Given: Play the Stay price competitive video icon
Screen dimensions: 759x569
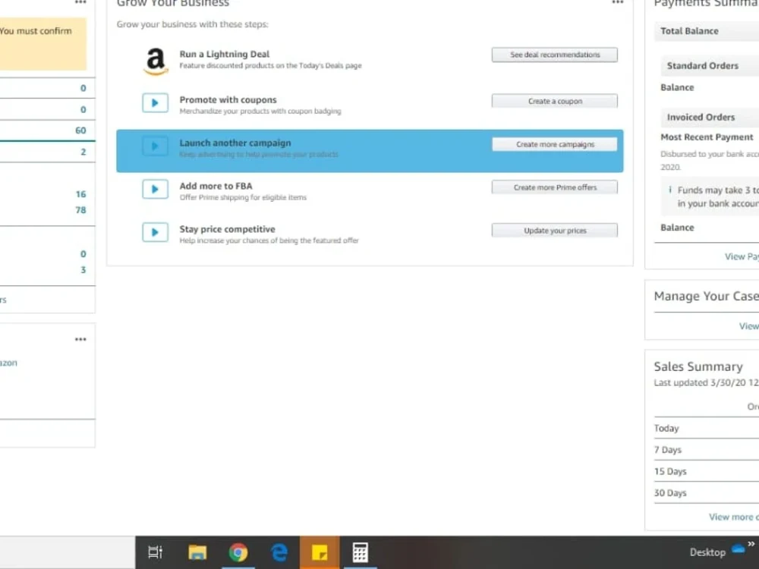Looking at the screenshot, I should tap(156, 232).
